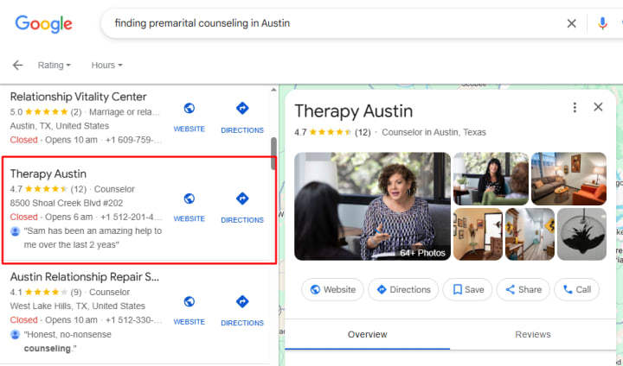
Task: Click 'Counselor in Austin, Texas' category text
Action: [x=434, y=132]
